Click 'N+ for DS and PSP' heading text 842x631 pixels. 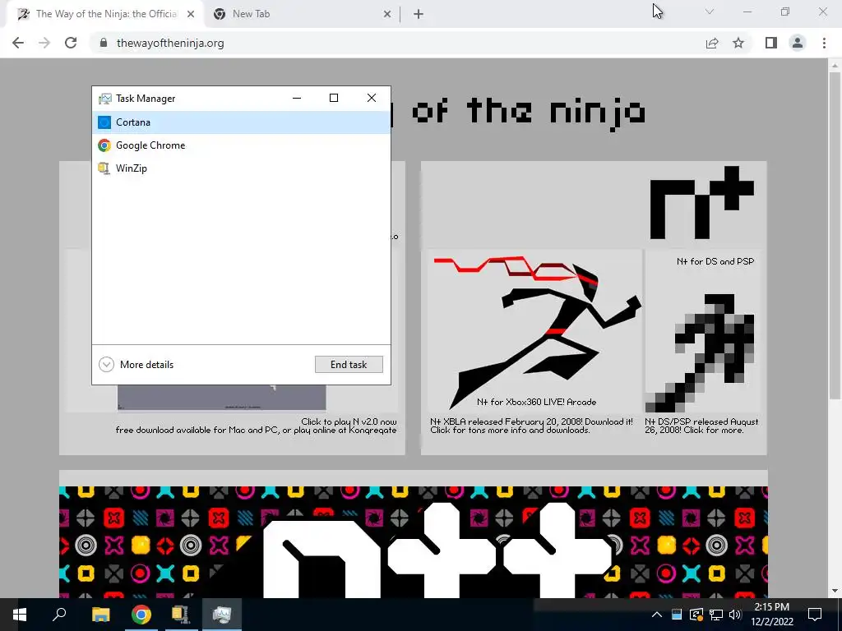point(715,261)
